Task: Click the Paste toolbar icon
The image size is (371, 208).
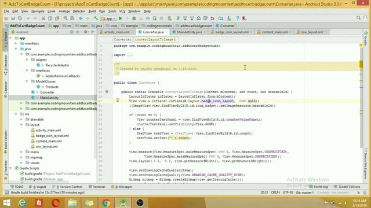Action: 57,18
